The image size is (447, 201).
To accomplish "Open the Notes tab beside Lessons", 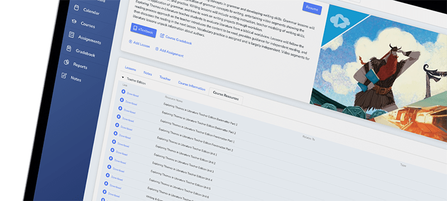I will tap(148, 74).
